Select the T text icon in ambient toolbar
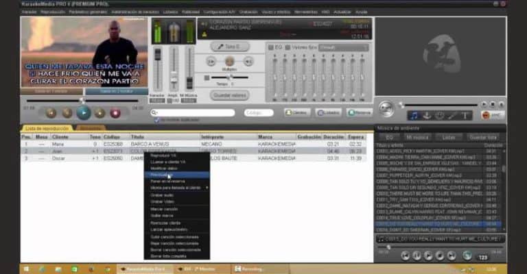Viewport: 527px width, 274px height. tap(465, 116)
